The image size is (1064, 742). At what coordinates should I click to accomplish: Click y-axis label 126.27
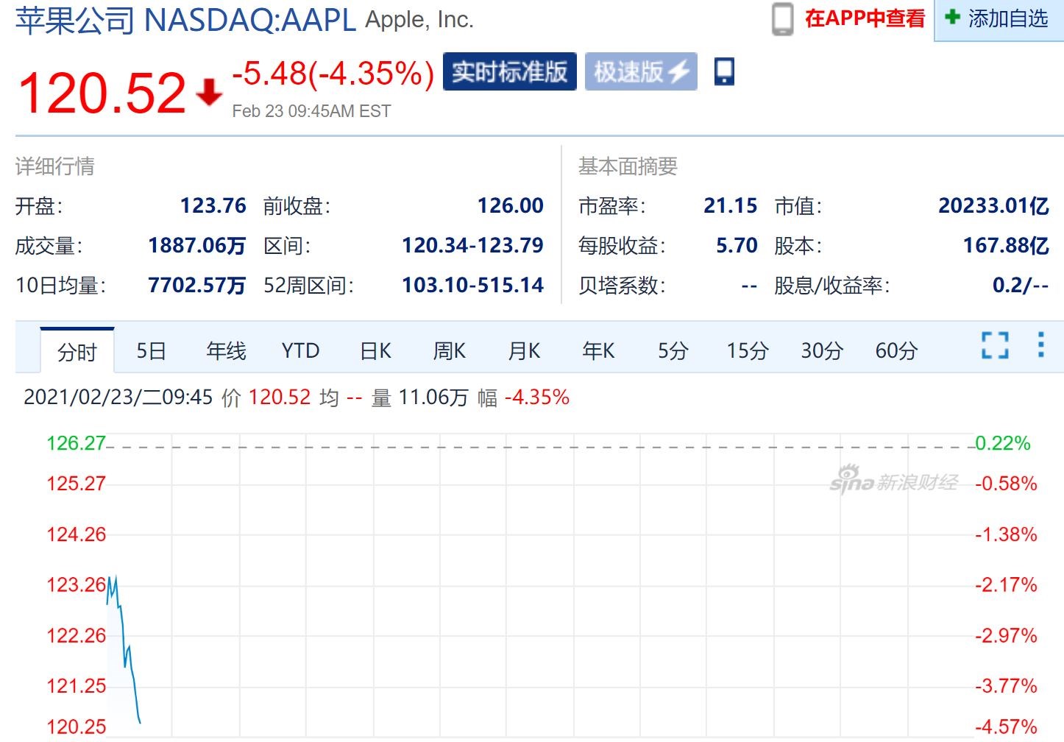(77, 443)
